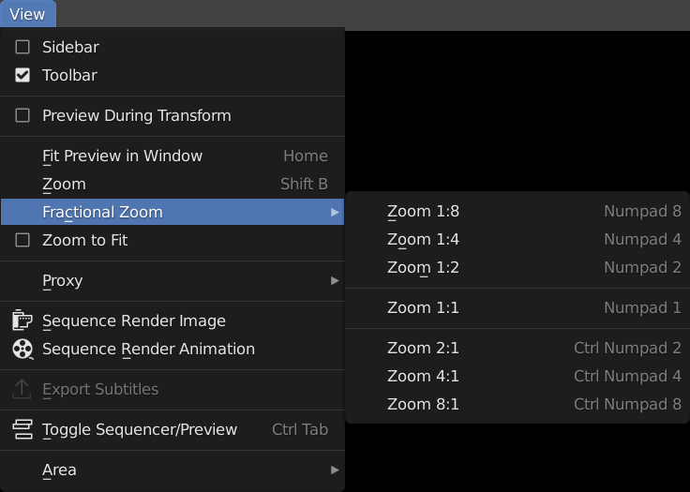
Task: Select Zoom 1:4
Action: coord(517,239)
